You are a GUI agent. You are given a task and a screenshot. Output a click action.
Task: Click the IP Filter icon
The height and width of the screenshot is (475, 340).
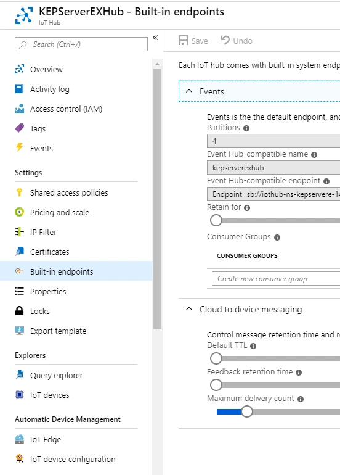(x=19, y=232)
